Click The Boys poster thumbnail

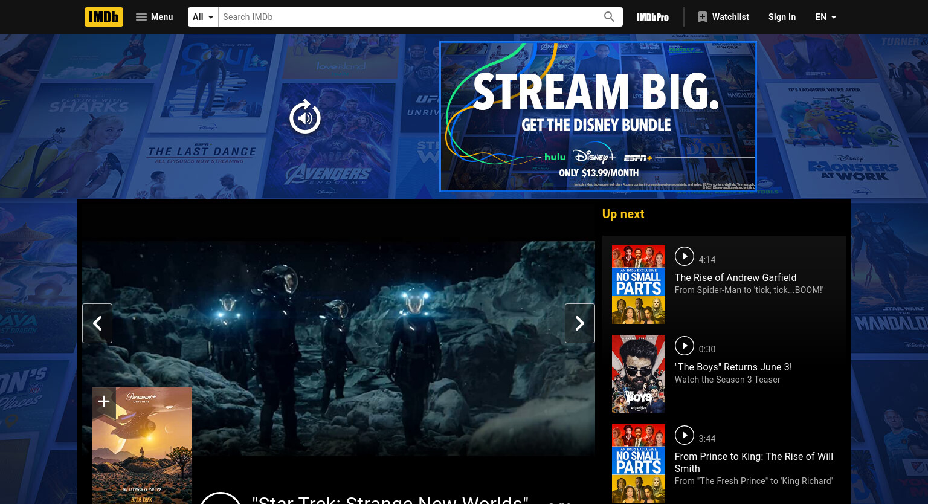639,374
